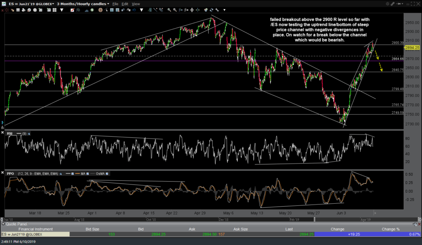Click the ES Jun21'19 @GLOBEX quote row
This screenshot has height=245, width=422.
coord(211,234)
